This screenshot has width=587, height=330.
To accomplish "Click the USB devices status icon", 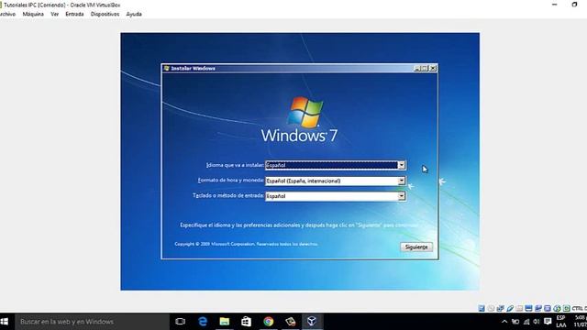I will [510, 308].
